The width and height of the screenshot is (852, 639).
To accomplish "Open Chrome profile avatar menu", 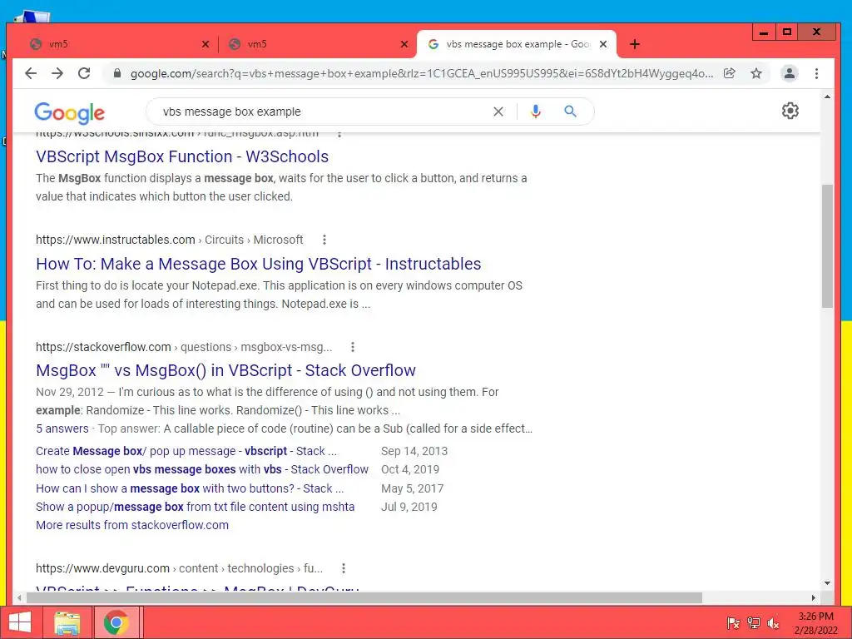I will (789, 73).
